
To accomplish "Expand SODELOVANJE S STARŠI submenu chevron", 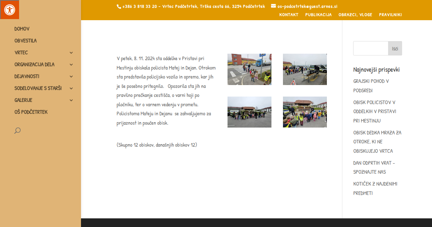I will [71, 88].
